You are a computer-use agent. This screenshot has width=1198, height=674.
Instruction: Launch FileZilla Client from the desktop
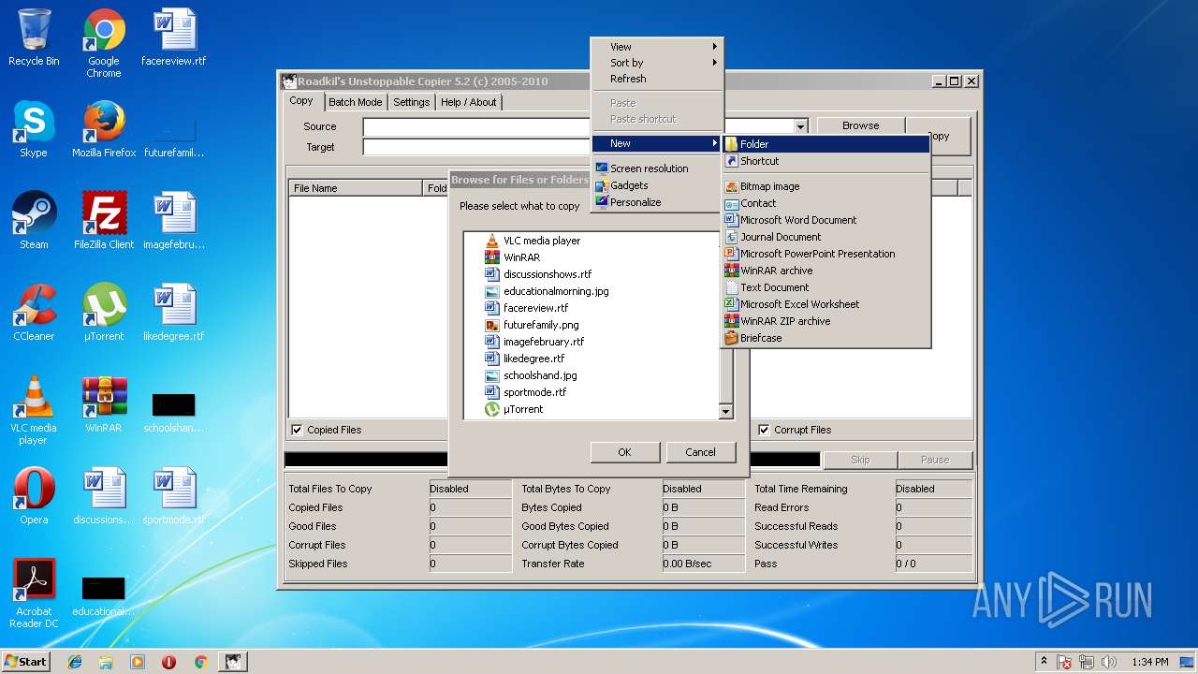(104, 222)
